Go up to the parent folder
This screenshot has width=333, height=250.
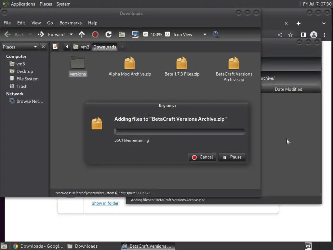82,35
